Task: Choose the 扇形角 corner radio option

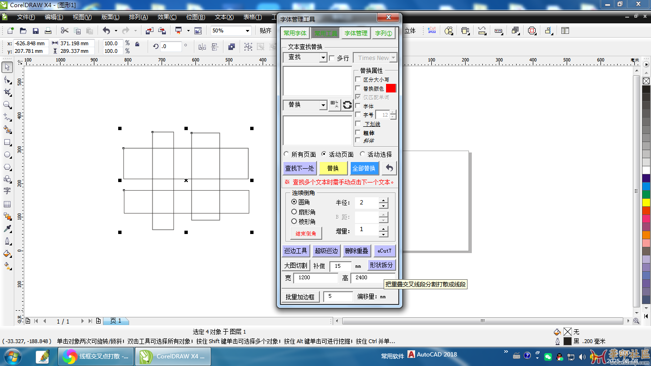Action: tap(294, 212)
